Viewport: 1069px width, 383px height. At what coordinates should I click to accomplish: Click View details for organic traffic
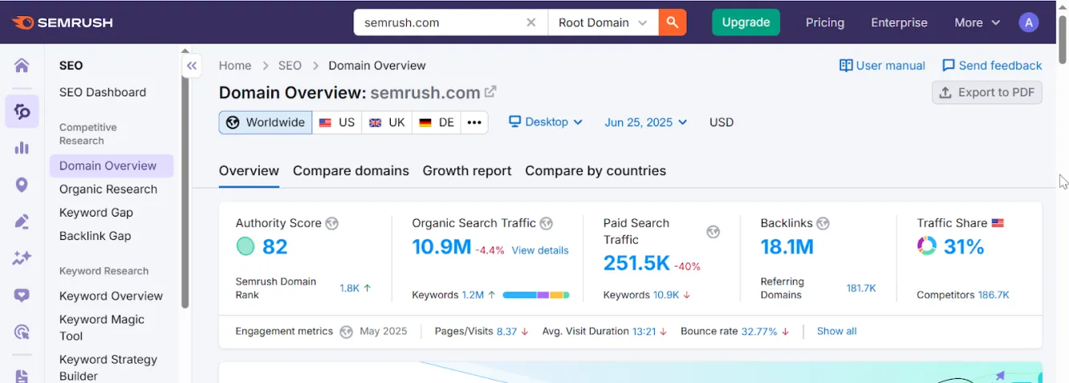click(540, 251)
